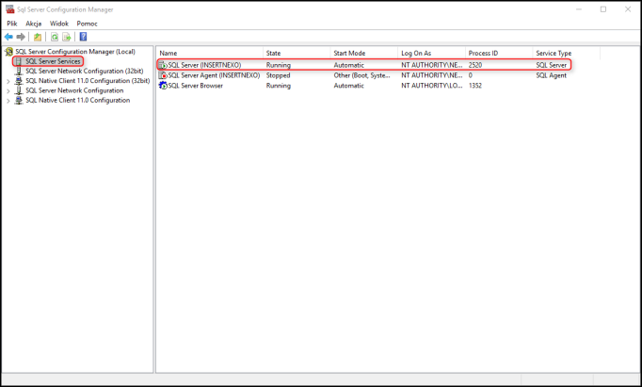Select SQL Native Client 11.0 Configuration (32bit) label
Image resolution: width=642 pixels, height=387 pixels.
click(88, 81)
